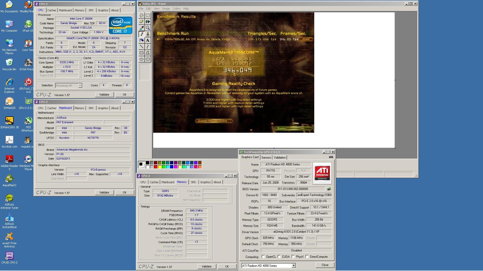Toggle the PhysX checkbox in GPU-Z
Image resolution: width=483 pixels, height=271 pixels.
click(293, 257)
